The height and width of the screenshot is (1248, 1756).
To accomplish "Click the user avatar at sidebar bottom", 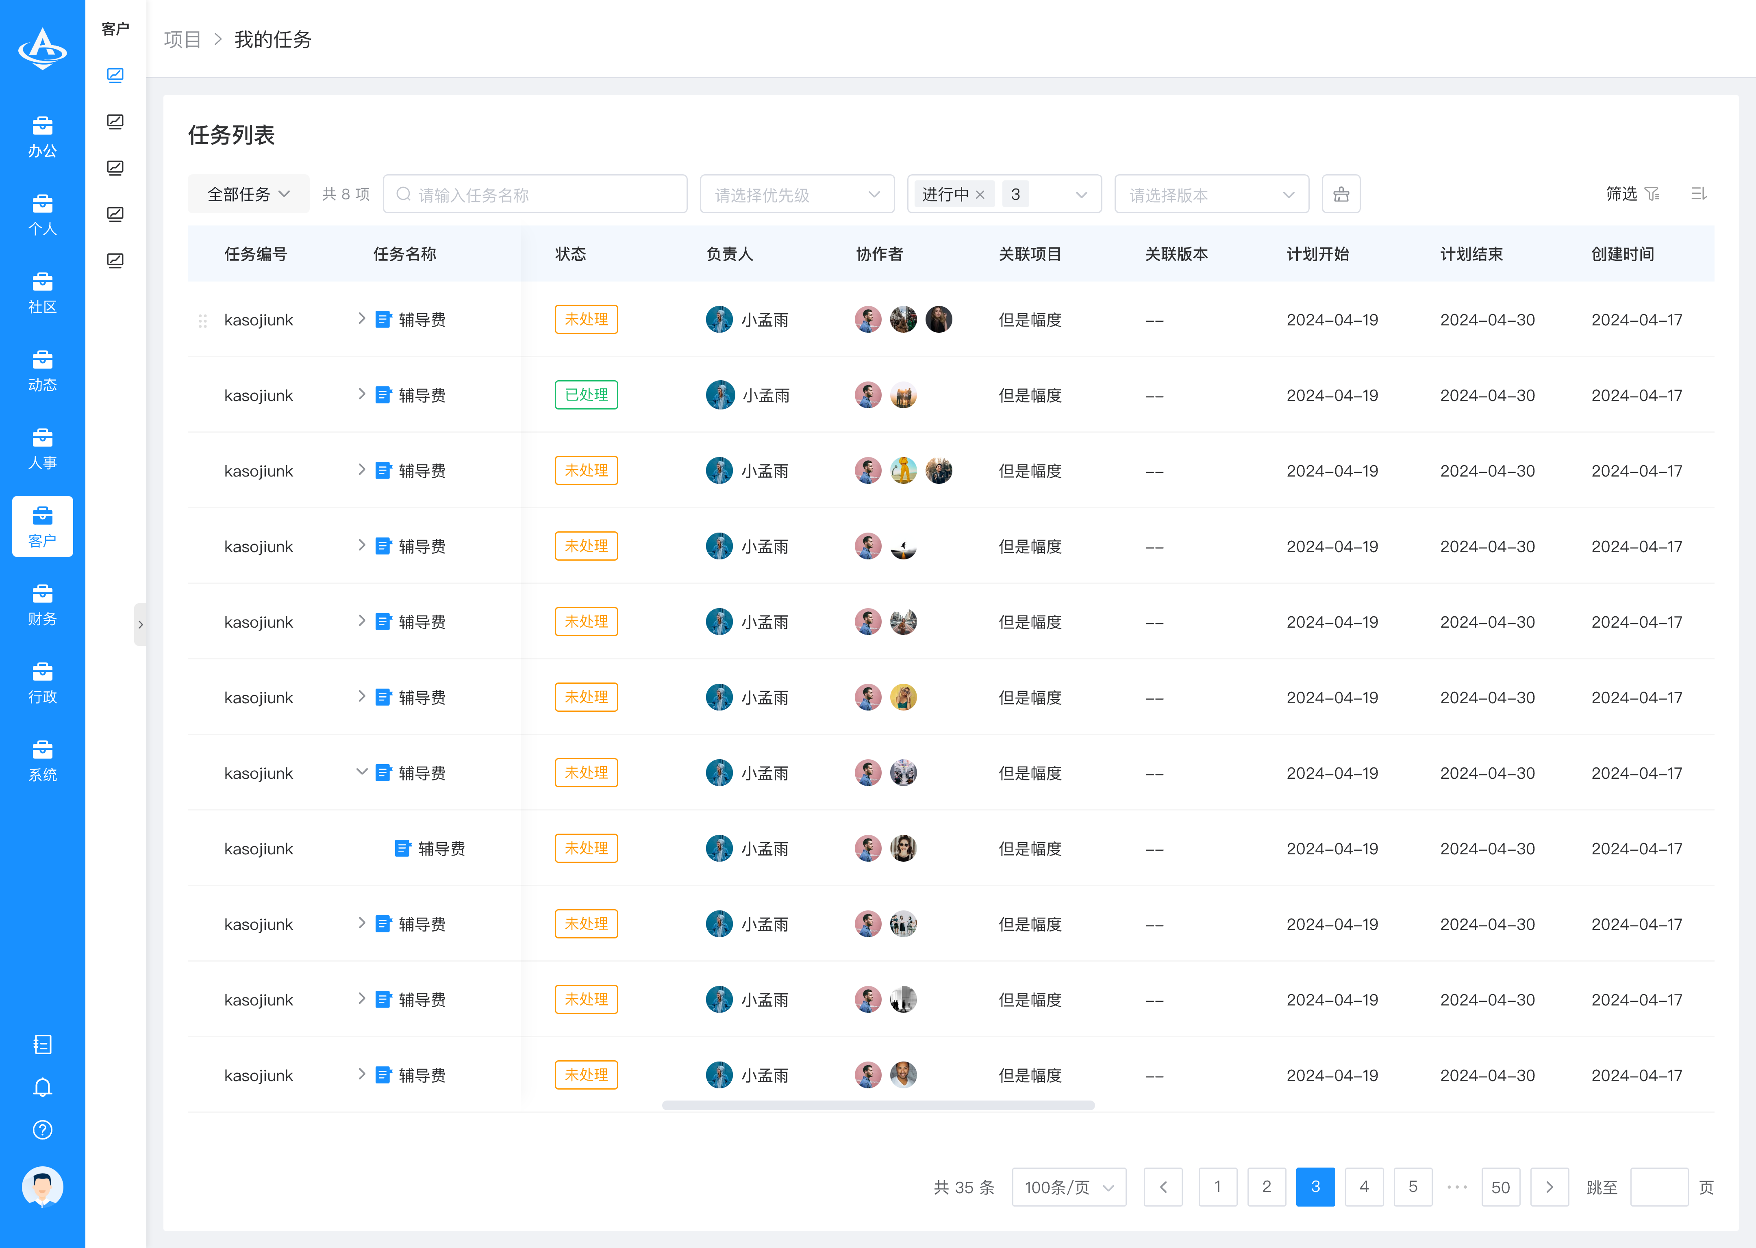I will tap(42, 1187).
